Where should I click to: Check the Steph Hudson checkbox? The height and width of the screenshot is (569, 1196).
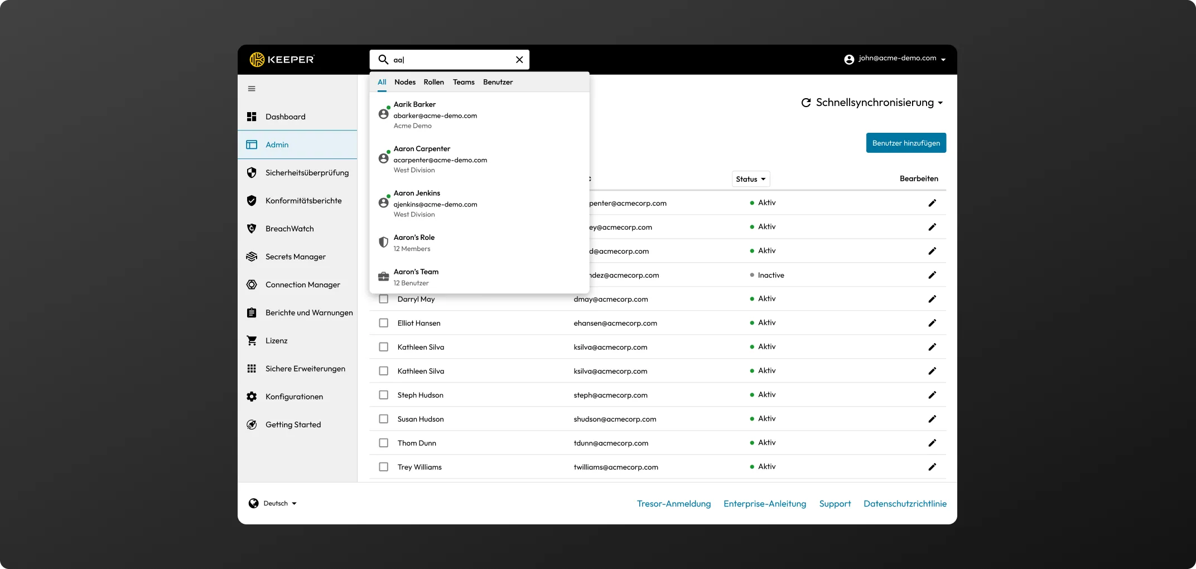pos(384,395)
